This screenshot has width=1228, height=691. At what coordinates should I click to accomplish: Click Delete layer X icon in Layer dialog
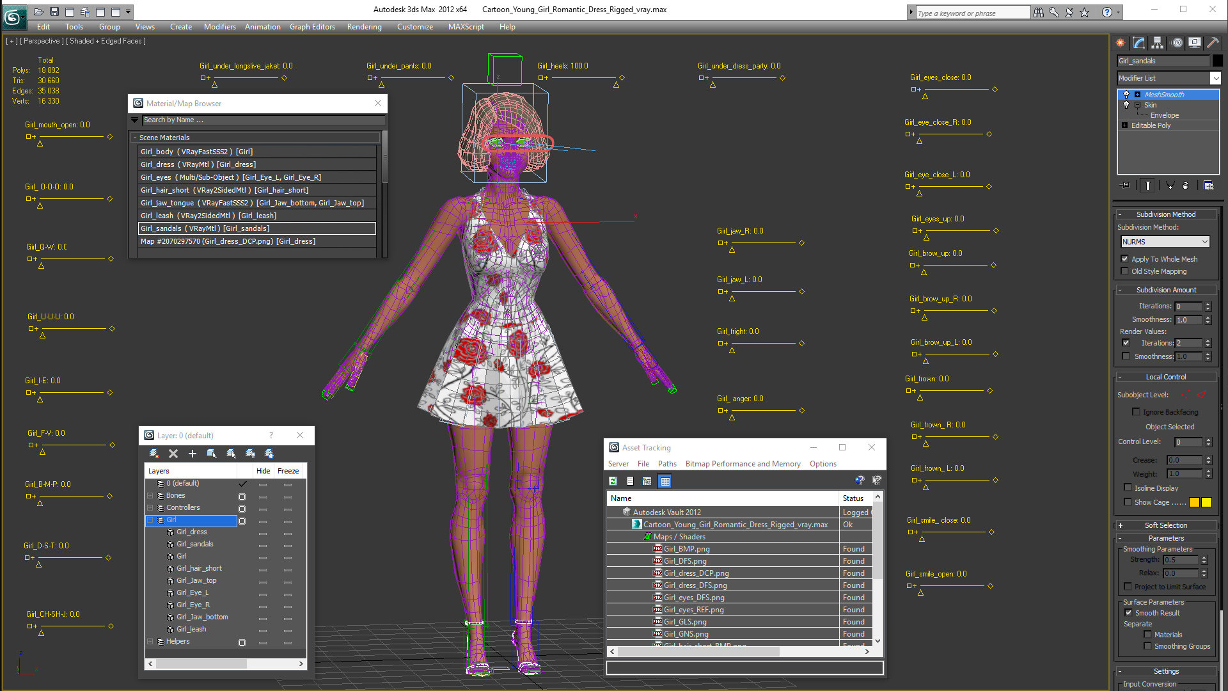[173, 454]
